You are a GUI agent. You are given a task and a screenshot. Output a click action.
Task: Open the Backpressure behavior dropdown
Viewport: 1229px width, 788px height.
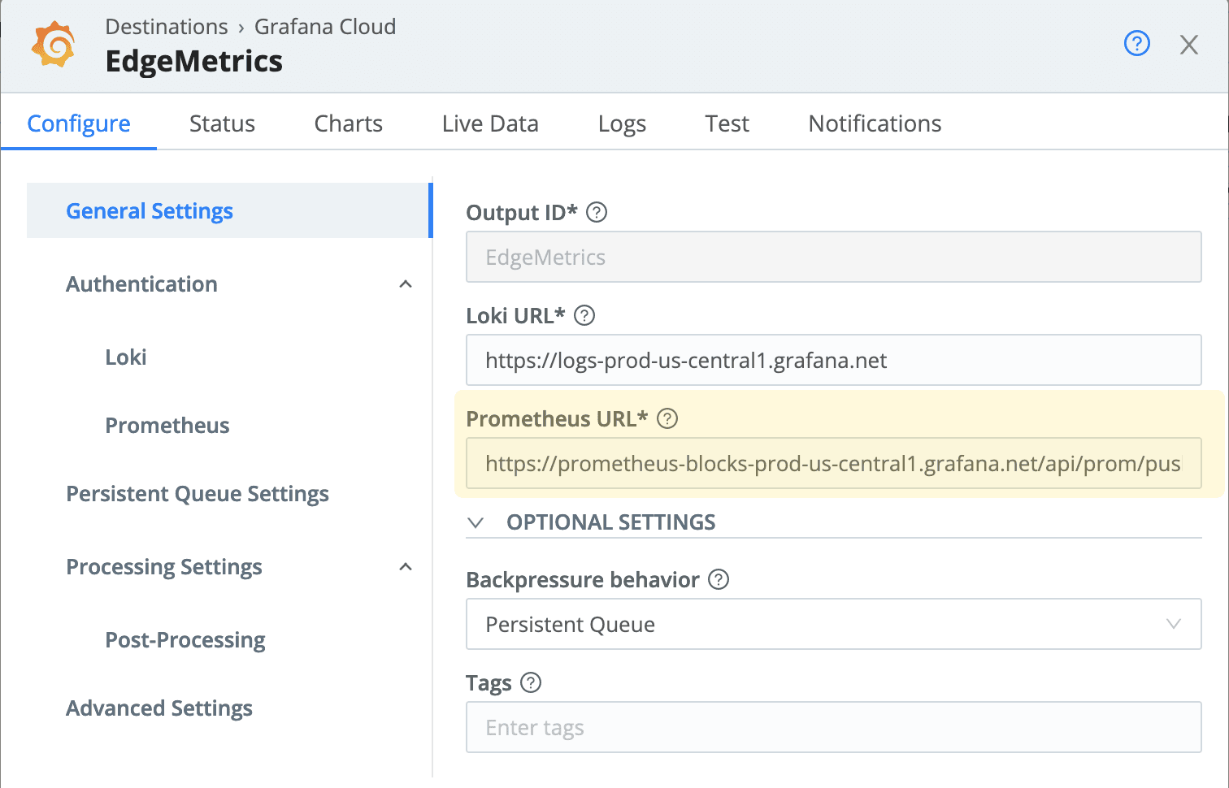coord(833,624)
